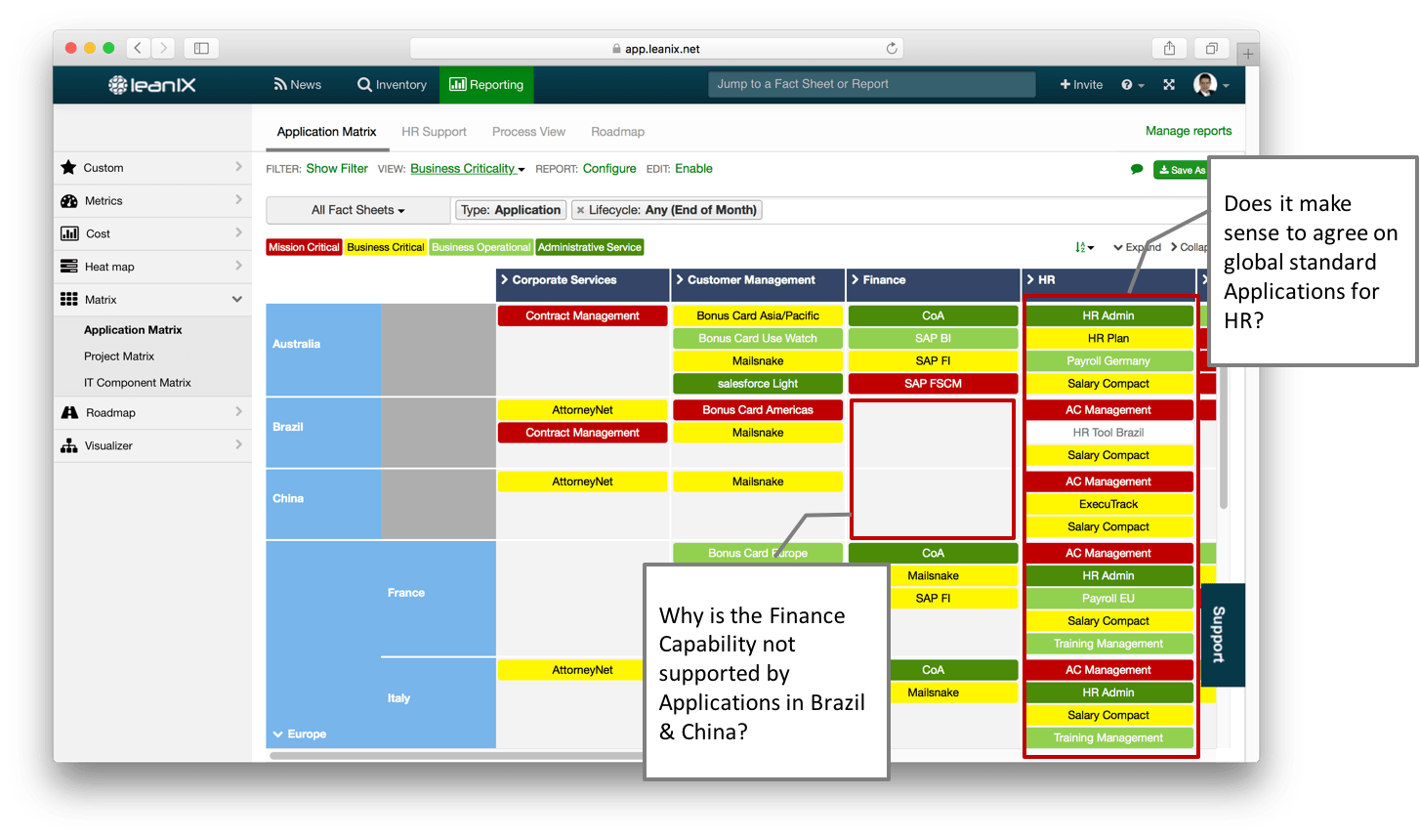Viewport: 1420px width, 838px height.
Task: Toggle the Business Operational legend filter
Action: pyautogui.click(x=480, y=247)
